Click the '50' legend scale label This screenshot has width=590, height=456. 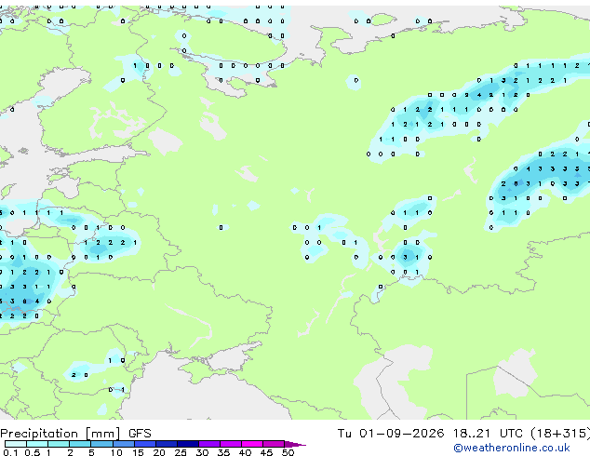(x=288, y=452)
